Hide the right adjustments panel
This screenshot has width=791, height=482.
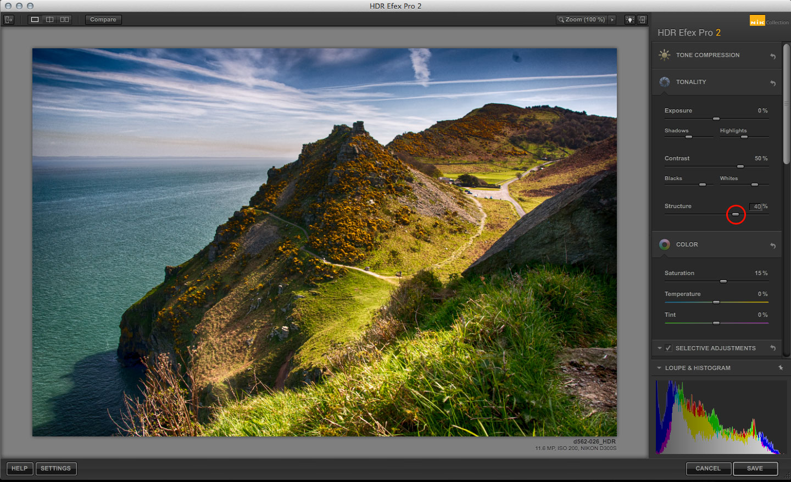click(642, 20)
